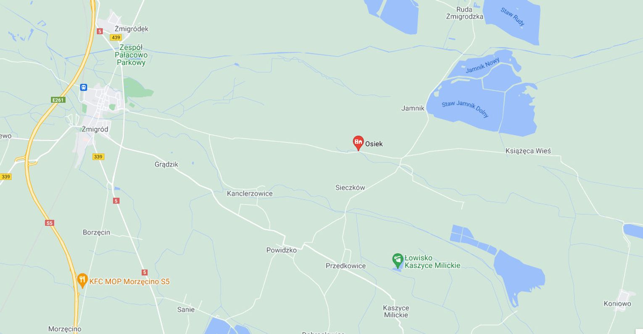Click the Żmigród train station icon
The width and height of the screenshot is (643, 334).
tap(84, 87)
